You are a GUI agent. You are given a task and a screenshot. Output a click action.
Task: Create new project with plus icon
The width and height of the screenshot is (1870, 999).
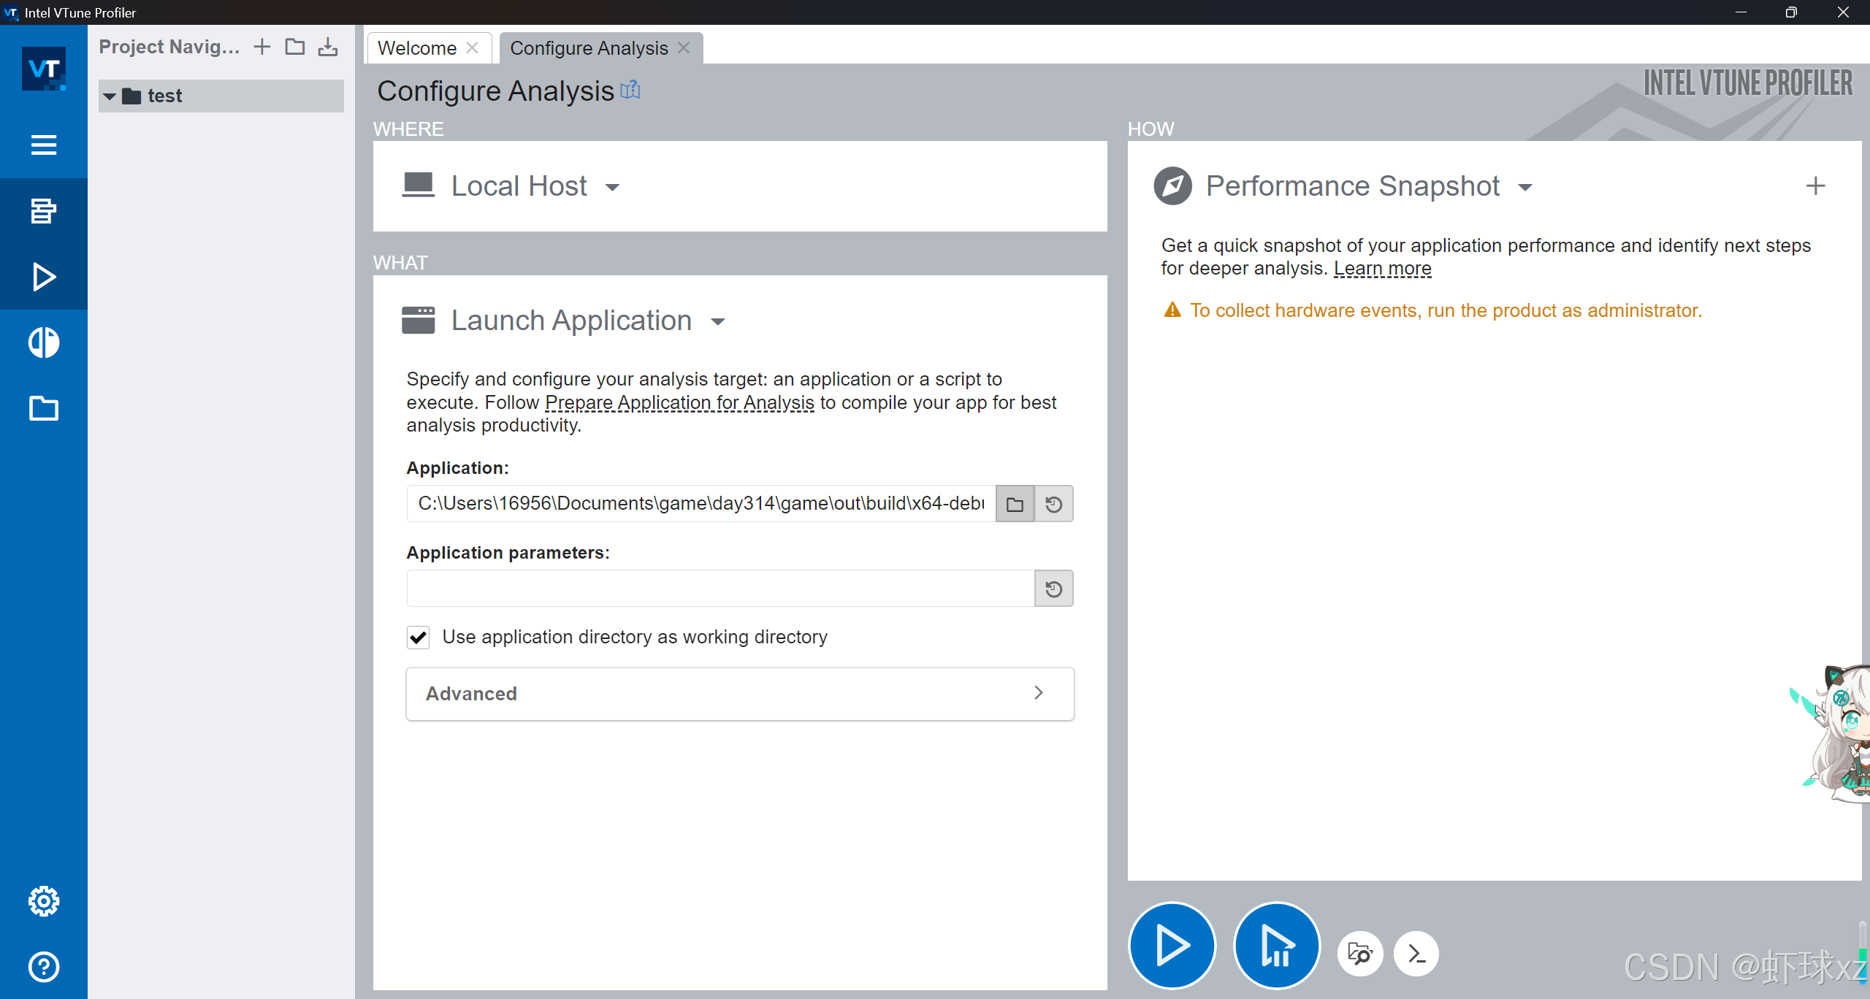pyautogui.click(x=262, y=47)
